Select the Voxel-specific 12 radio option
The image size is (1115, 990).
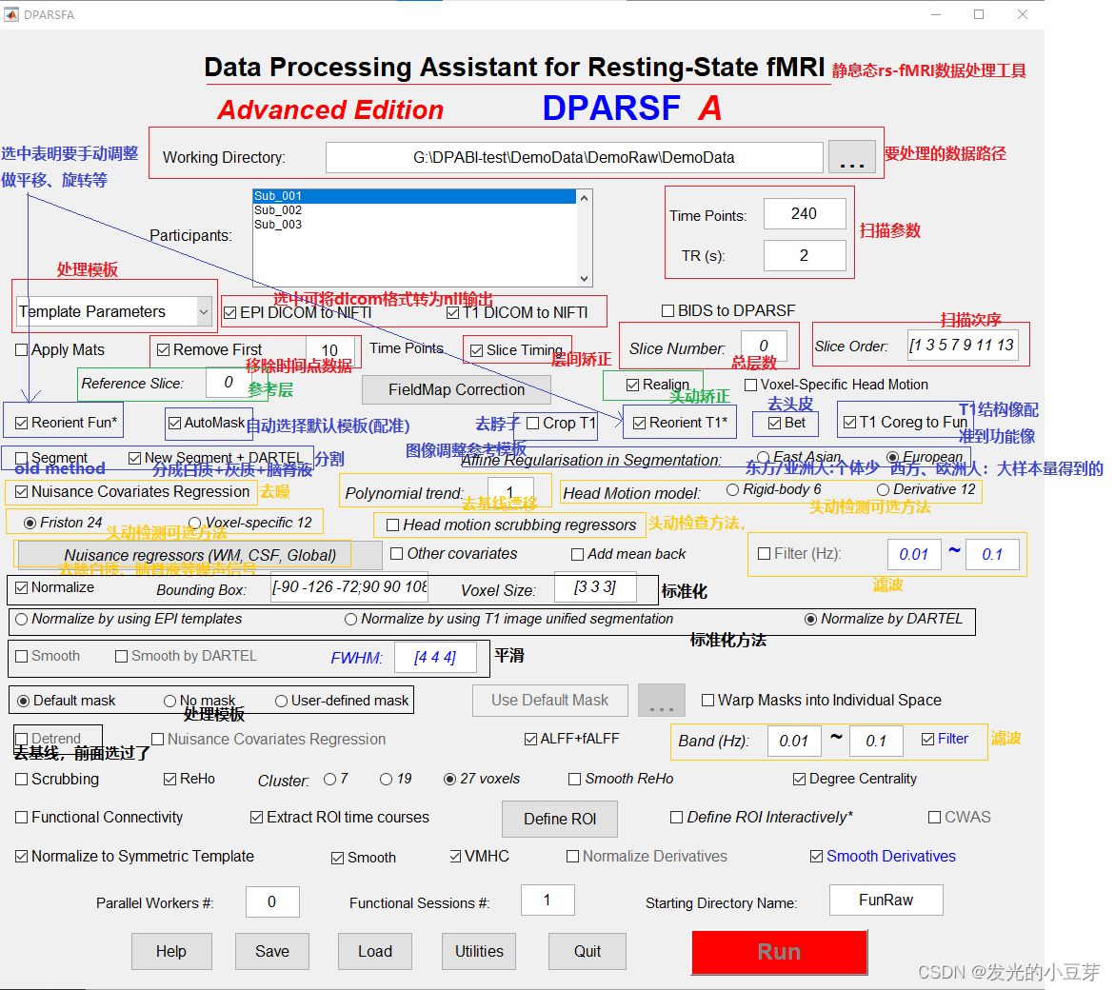[x=195, y=523]
